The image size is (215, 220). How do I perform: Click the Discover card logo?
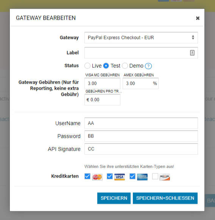(x=165, y=177)
